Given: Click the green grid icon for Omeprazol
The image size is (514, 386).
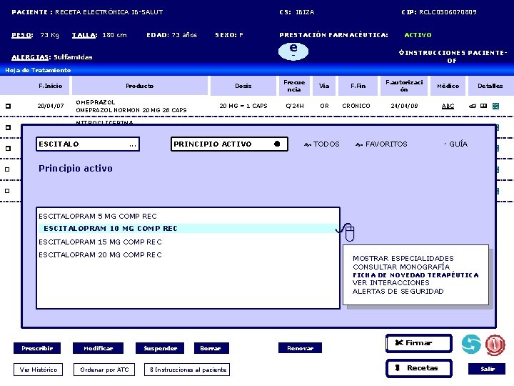Looking at the screenshot, I should (x=495, y=106).
